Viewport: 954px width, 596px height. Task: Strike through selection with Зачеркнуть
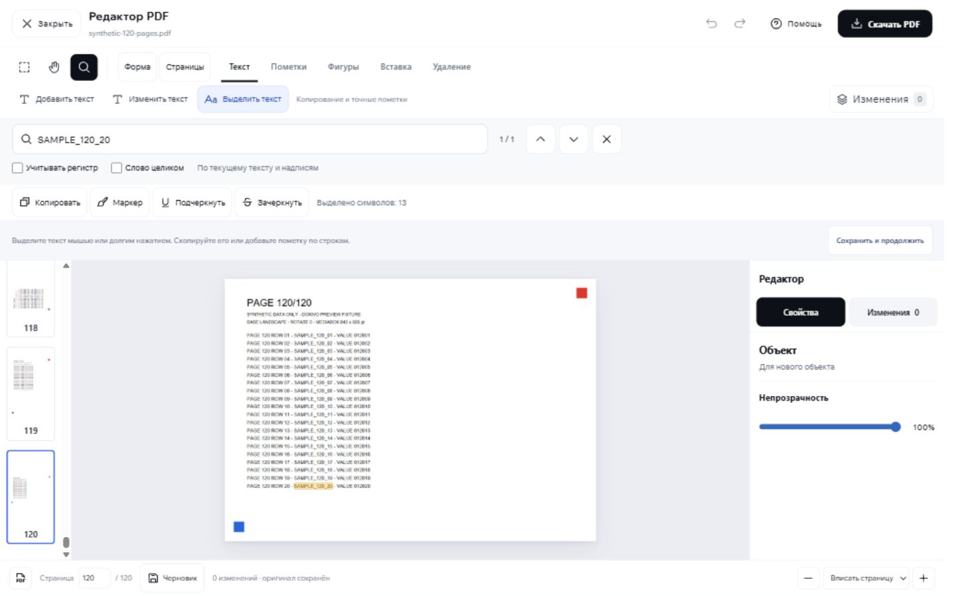pyautogui.click(x=272, y=203)
